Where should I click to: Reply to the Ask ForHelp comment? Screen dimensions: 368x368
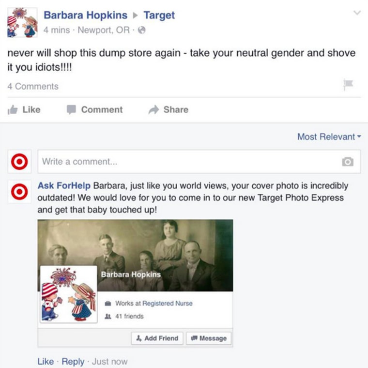tap(73, 362)
